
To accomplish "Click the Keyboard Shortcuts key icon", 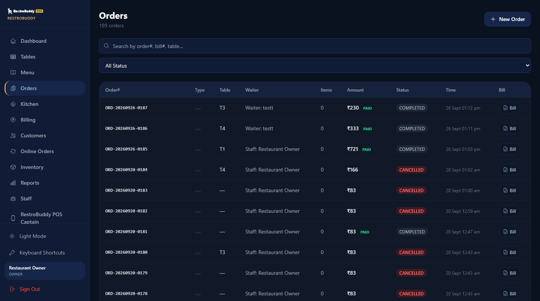I will (x=12, y=253).
